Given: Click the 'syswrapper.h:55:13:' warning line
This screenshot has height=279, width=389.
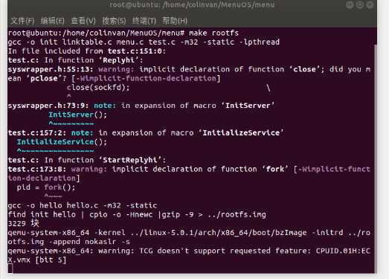Looking at the screenshot, I should tap(189, 69).
